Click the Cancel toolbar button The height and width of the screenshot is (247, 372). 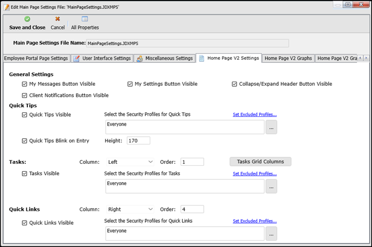[58, 23]
